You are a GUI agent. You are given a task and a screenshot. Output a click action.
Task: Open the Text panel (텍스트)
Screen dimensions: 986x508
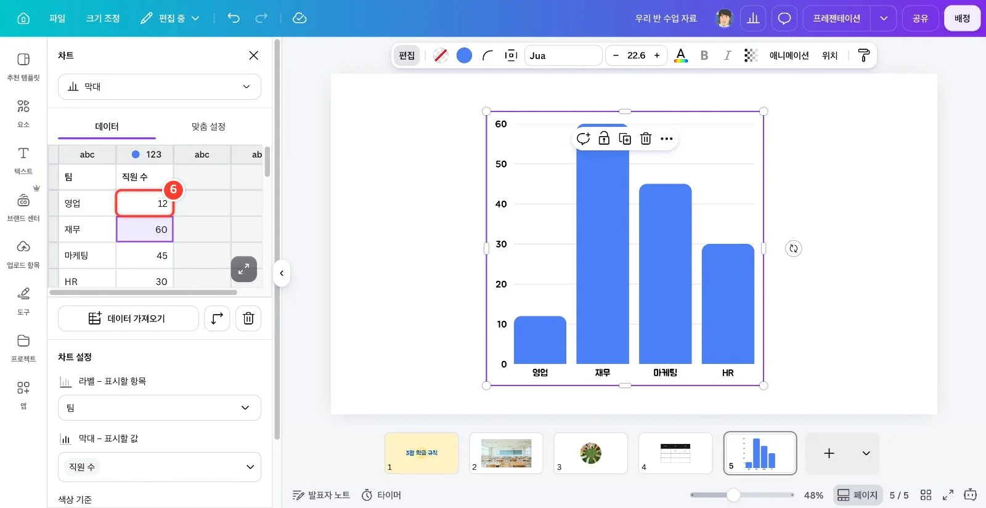(23, 160)
